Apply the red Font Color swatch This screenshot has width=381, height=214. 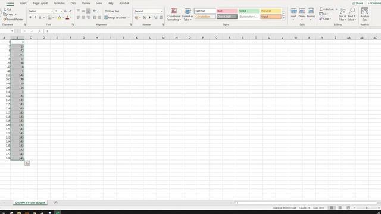[67, 18]
